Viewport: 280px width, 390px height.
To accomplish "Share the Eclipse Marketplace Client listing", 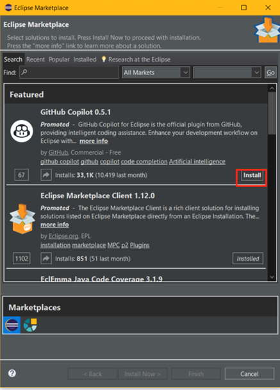I will click(46, 259).
